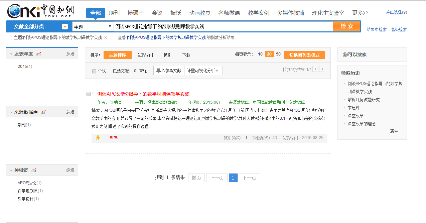Filter by keyword 教学设计(1)
Viewport: 426px width, 223px height.
pos(28,199)
